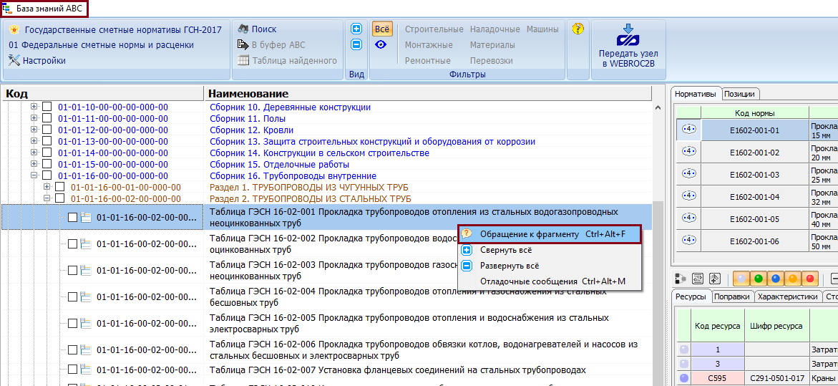Expand Сборник 13 Защита строительных конструкций node
The image size is (838, 386).
pos(34,141)
